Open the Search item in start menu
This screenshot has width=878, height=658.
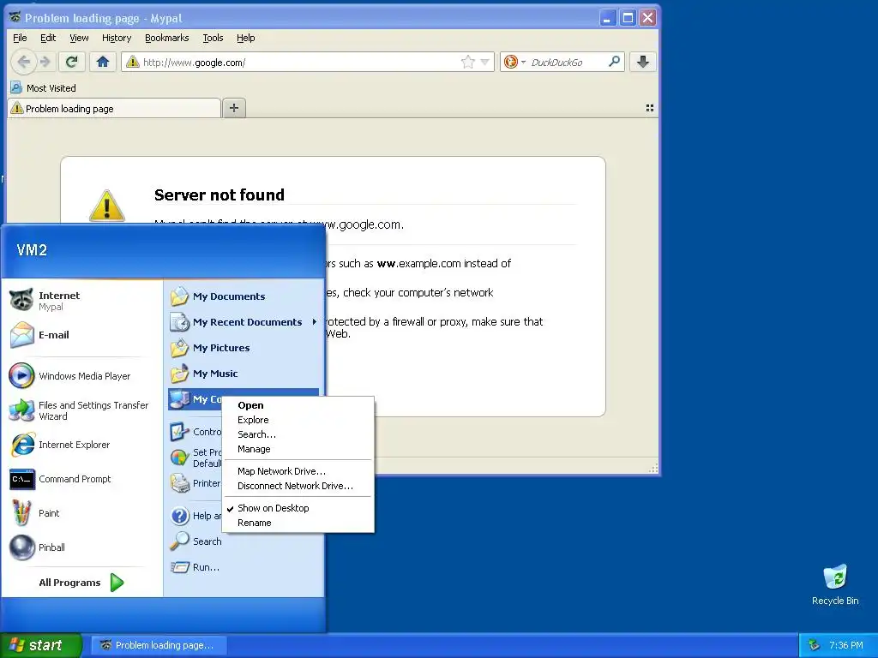[x=243, y=541]
